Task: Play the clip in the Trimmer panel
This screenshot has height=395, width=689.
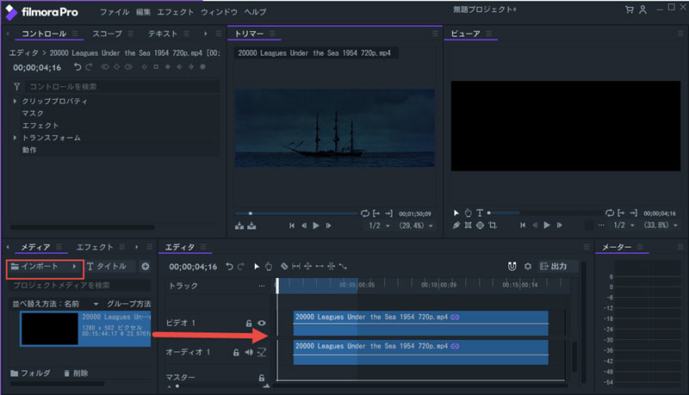Action: [316, 225]
